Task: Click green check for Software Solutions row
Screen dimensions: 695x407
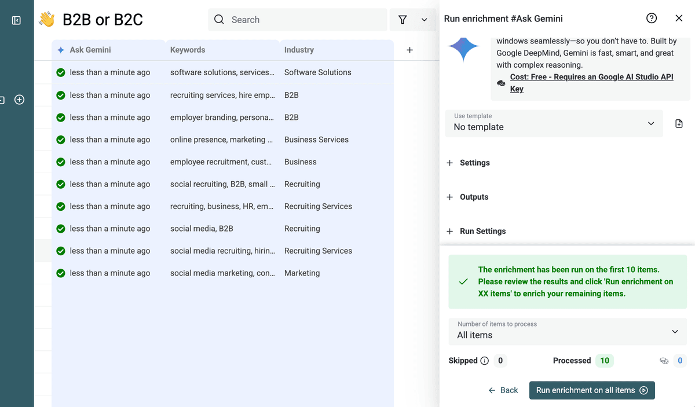Action: tap(61, 72)
